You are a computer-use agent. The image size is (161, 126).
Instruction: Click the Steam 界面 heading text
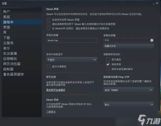52,9
